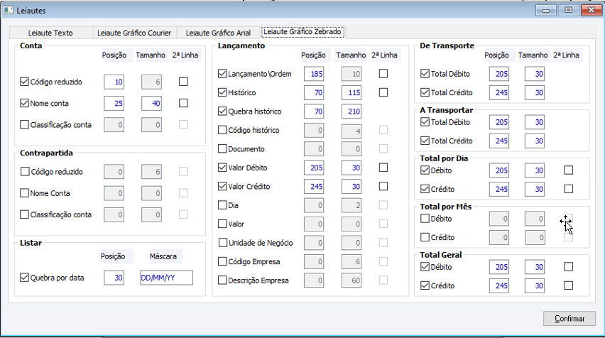605x338 pixels.
Task: Maximize the Leiautes window
Action: (x=568, y=10)
